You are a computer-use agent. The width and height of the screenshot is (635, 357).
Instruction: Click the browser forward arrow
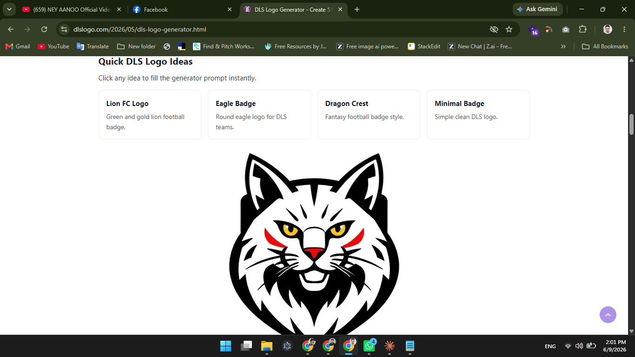pos(27,29)
